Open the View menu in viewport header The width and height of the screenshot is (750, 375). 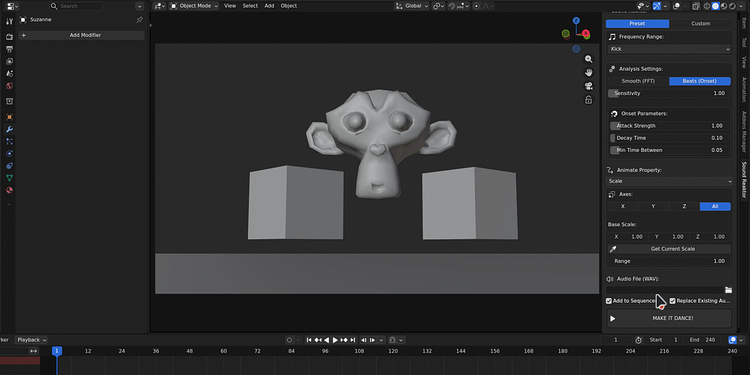[230, 6]
